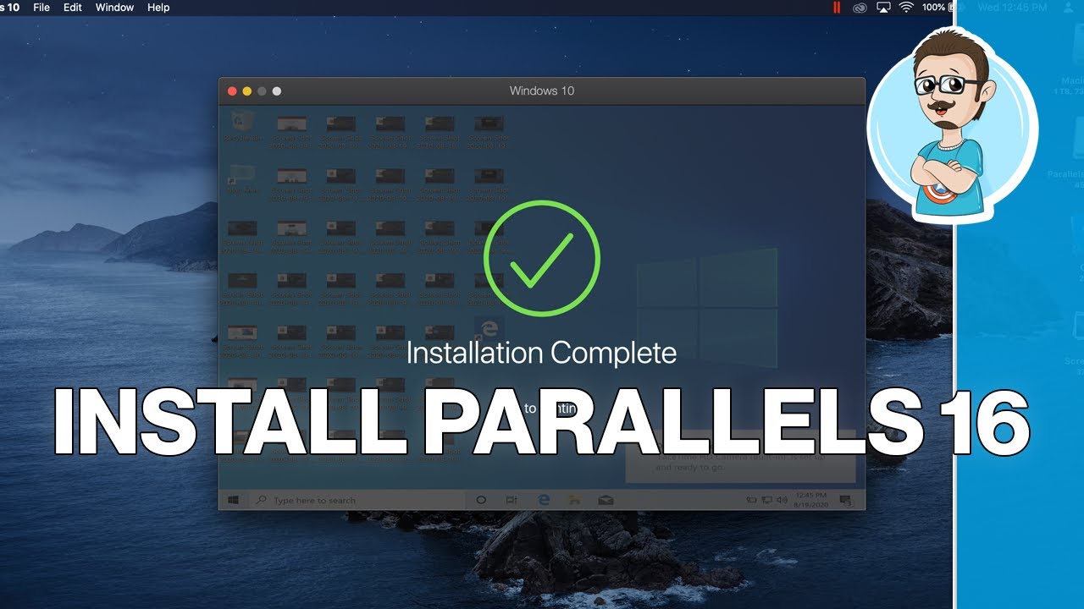
Task: Click the Windows taskbar clock 12:45 PM
Action: coord(811,500)
